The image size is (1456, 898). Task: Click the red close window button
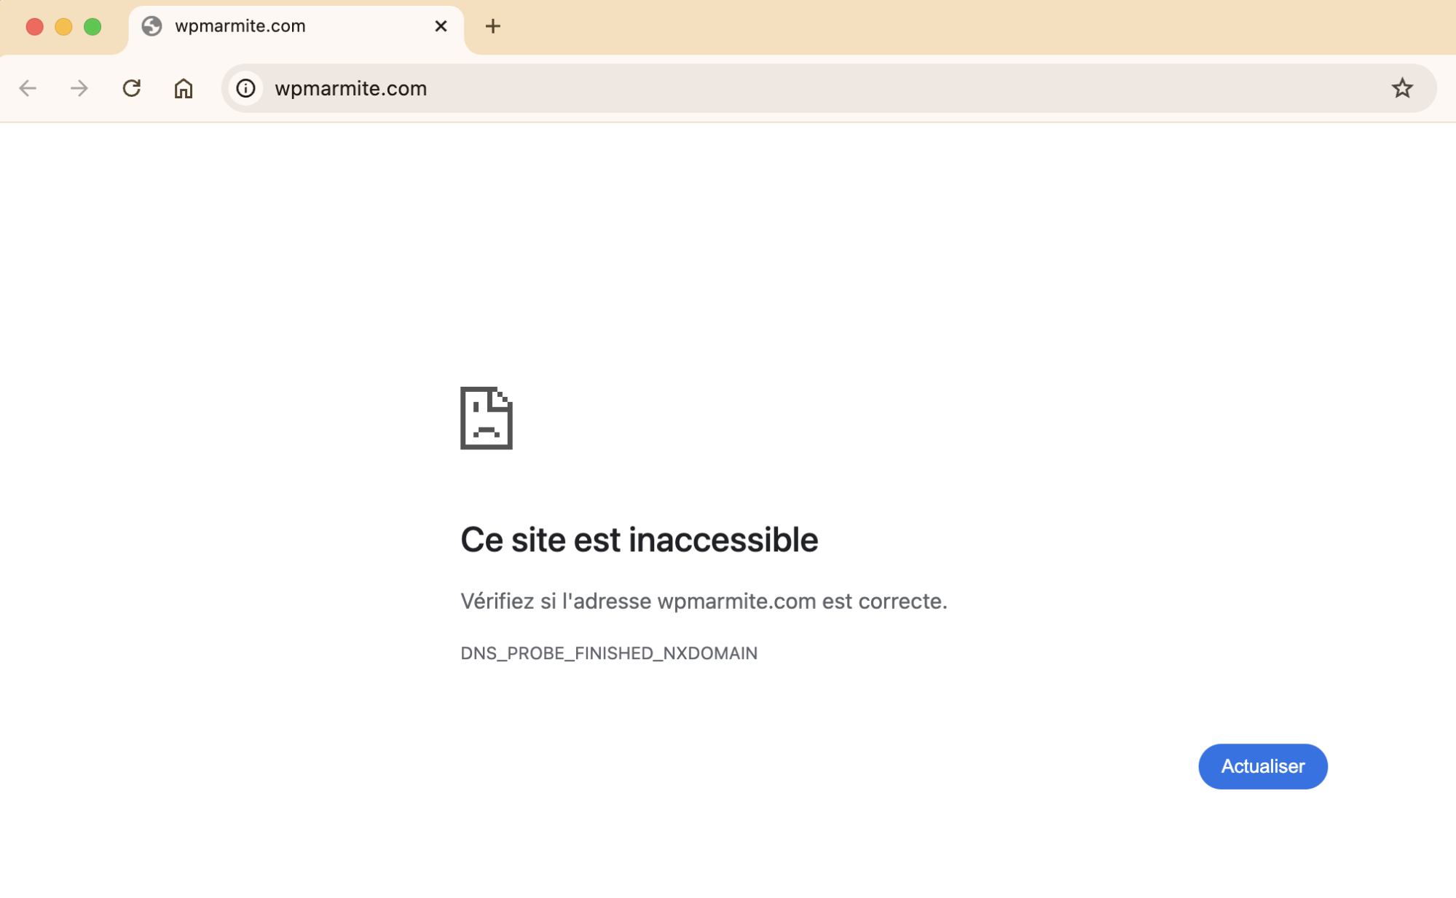[x=34, y=27]
